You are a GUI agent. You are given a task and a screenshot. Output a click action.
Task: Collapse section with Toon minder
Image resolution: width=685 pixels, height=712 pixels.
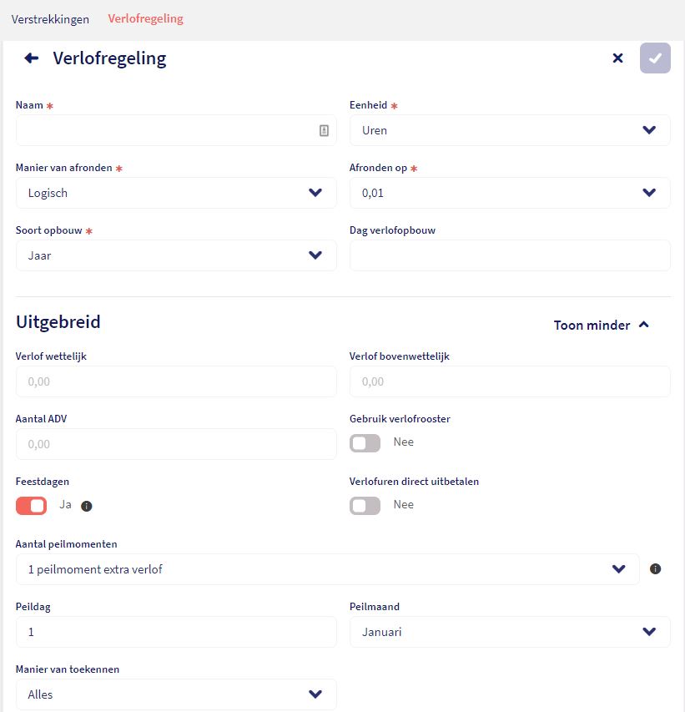pyautogui.click(x=601, y=326)
